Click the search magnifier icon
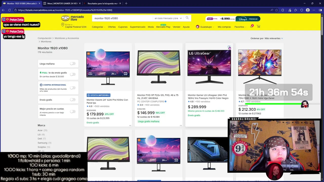Image resolution: width=324 pixels, height=182 pixels. tap(187, 18)
